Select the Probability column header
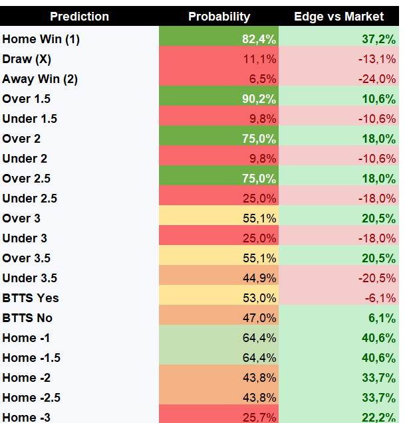 point(219,16)
